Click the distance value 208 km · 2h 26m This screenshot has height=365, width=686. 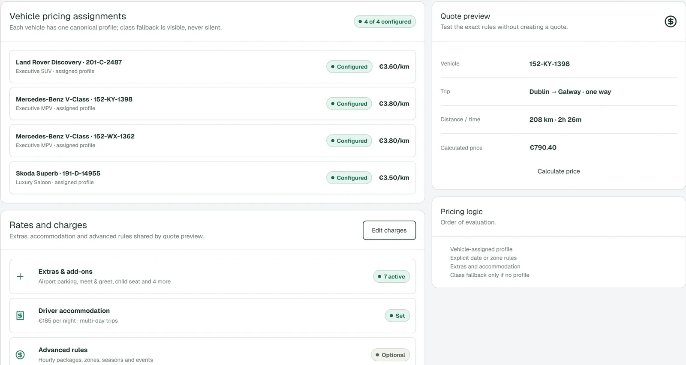(556, 120)
